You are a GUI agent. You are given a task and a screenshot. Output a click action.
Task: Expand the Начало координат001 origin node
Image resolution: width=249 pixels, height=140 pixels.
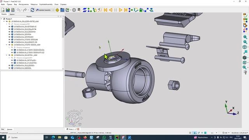tap(9, 58)
